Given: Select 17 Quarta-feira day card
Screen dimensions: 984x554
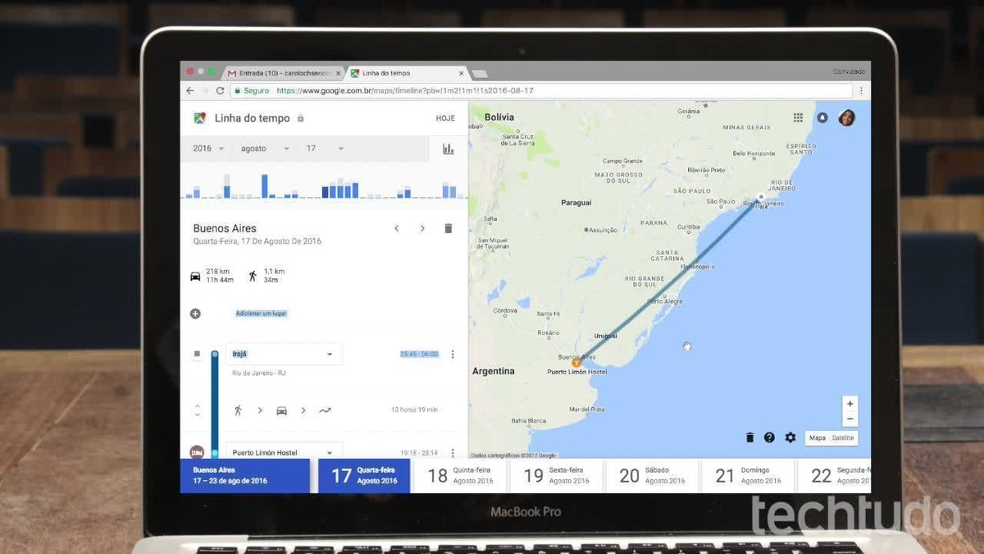Looking at the screenshot, I should pos(364,475).
